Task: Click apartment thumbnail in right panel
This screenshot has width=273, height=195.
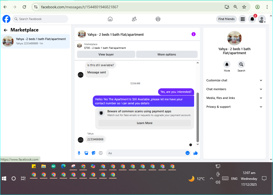Action: [234, 38]
